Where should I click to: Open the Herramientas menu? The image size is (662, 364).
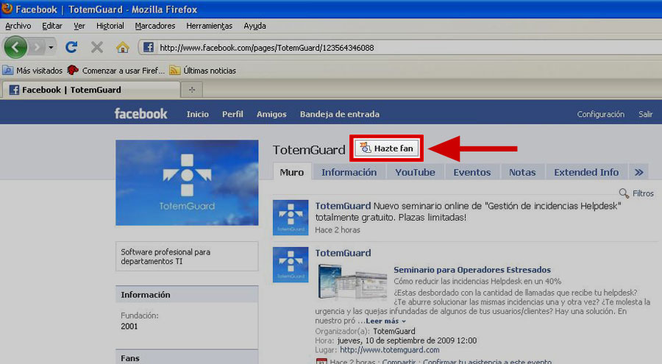coord(209,26)
